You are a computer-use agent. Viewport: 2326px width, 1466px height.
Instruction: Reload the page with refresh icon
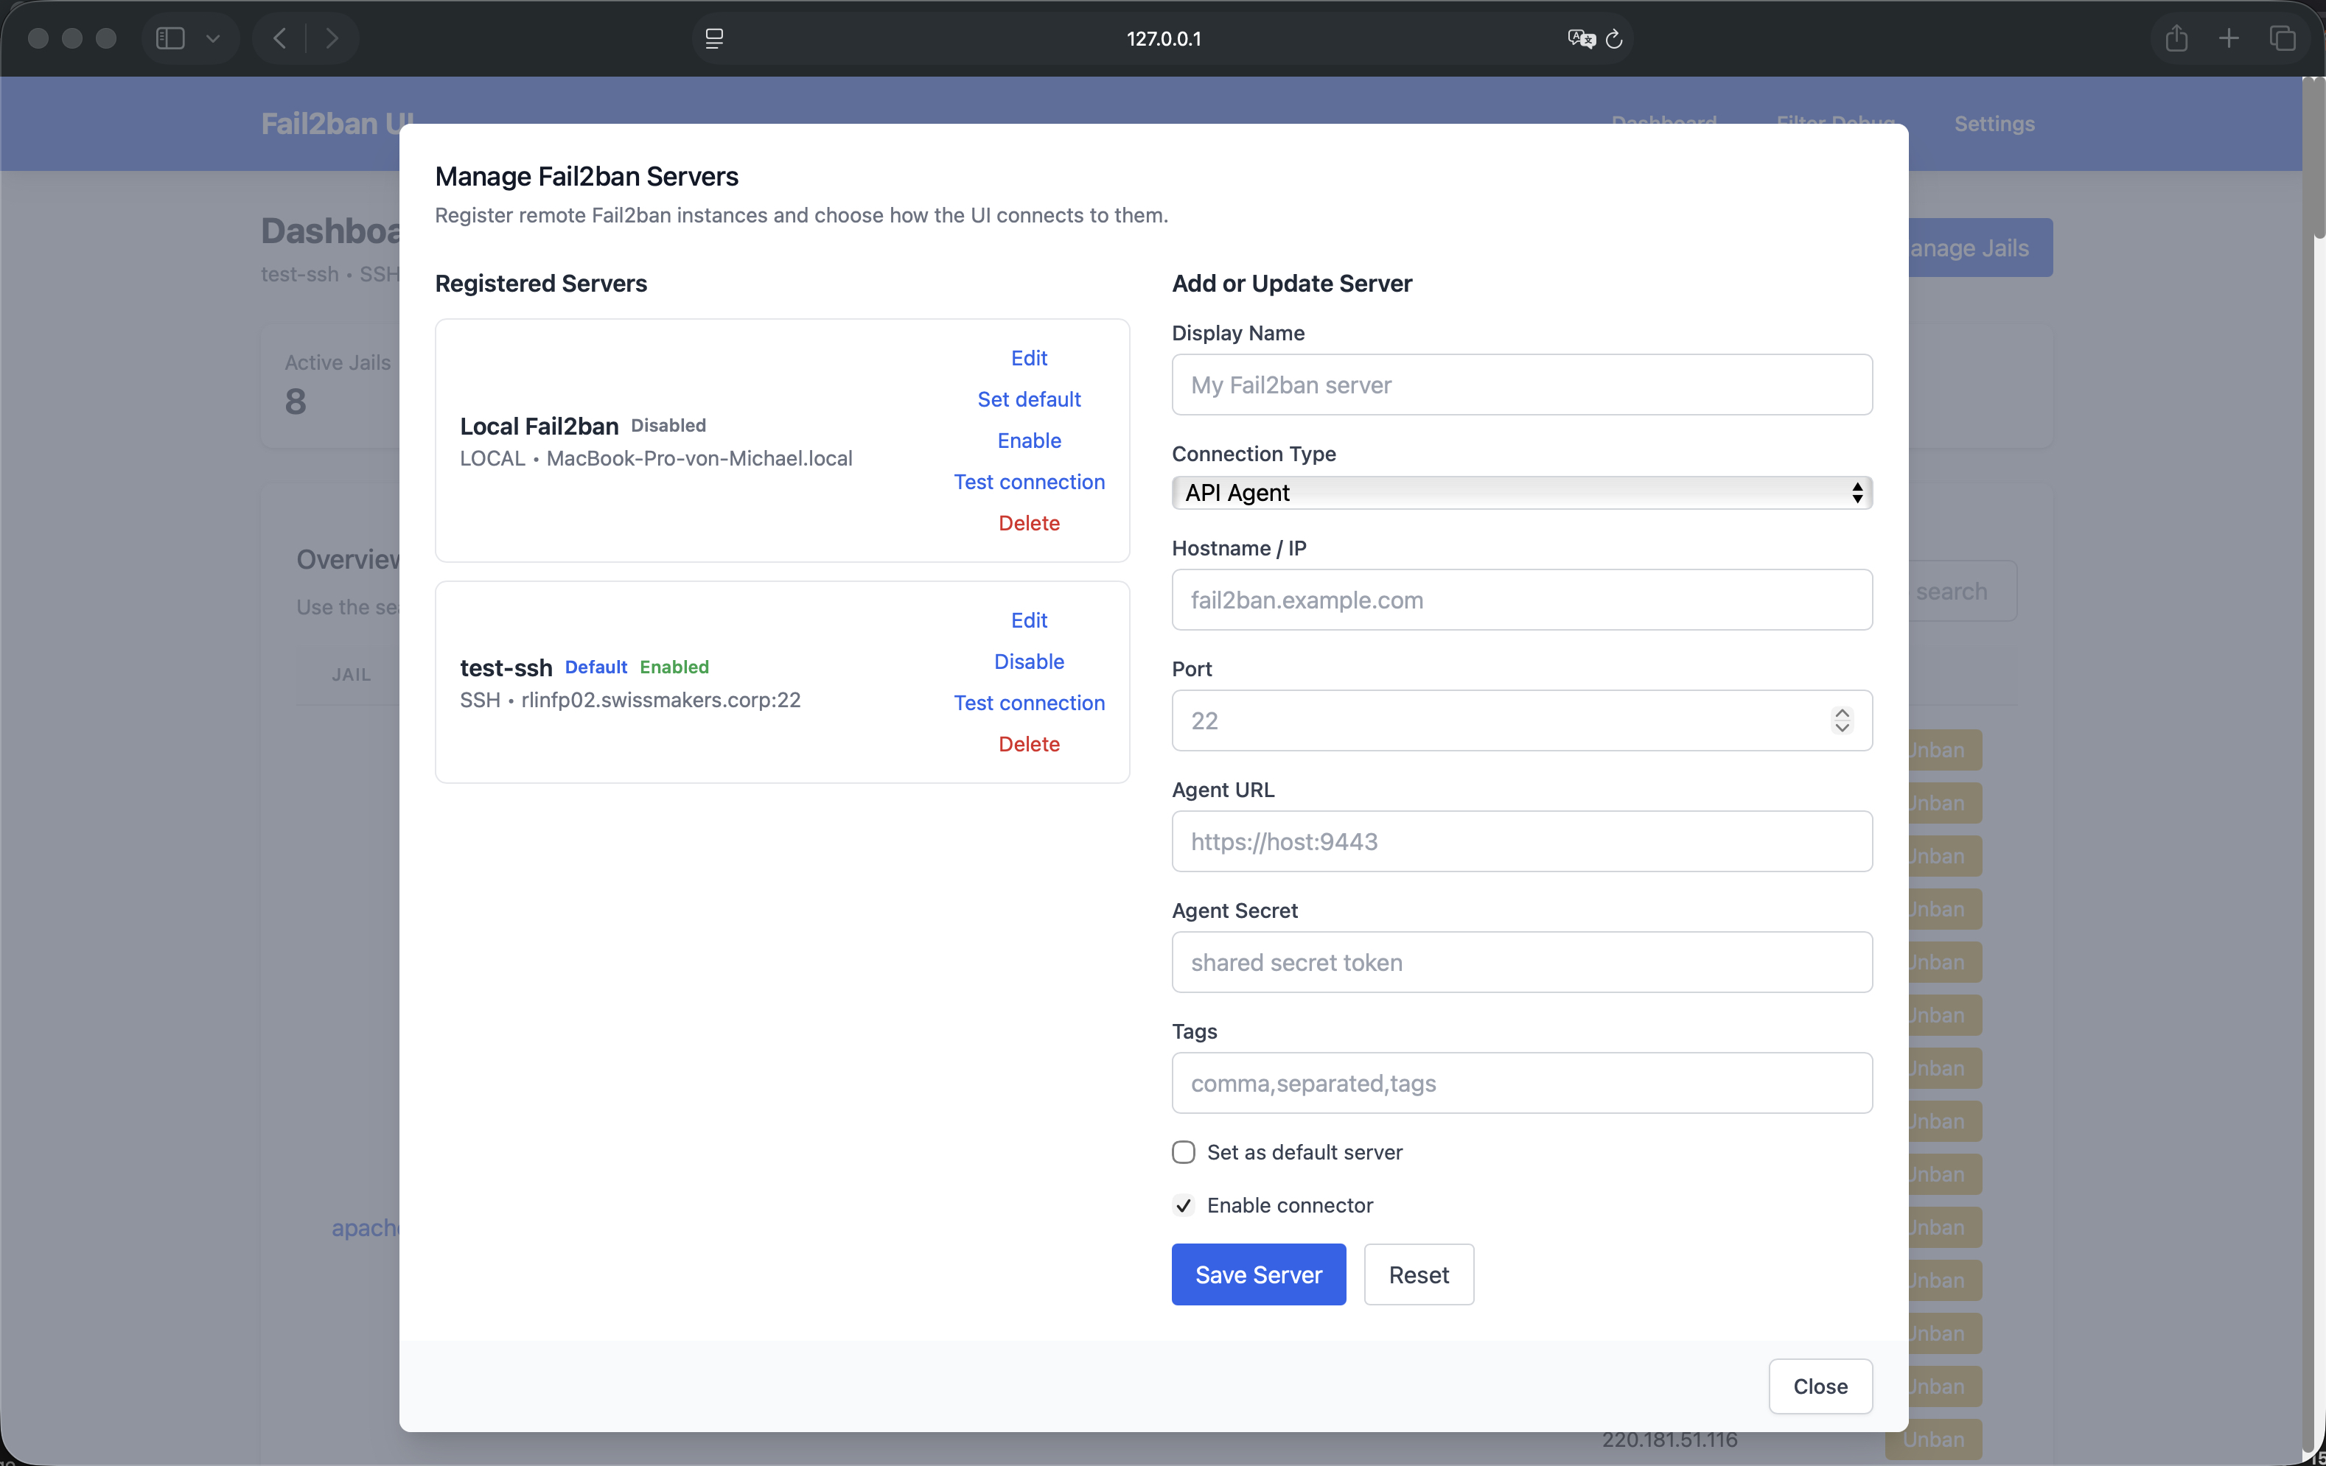[1614, 38]
